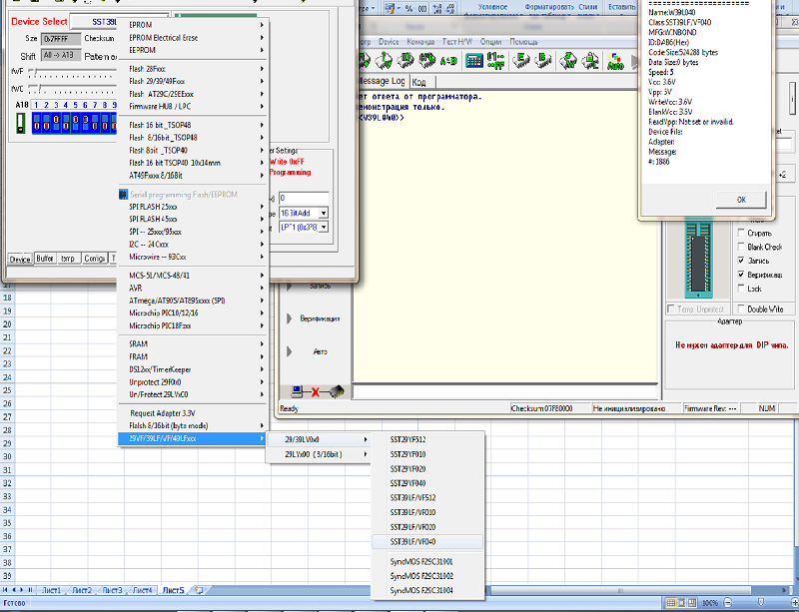Click the Верификация side button
Screen dimensions: 799x612
(x=320, y=318)
